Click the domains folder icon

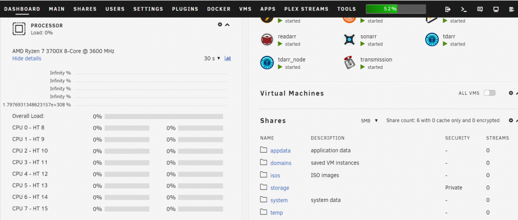pyautogui.click(x=263, y=162)
